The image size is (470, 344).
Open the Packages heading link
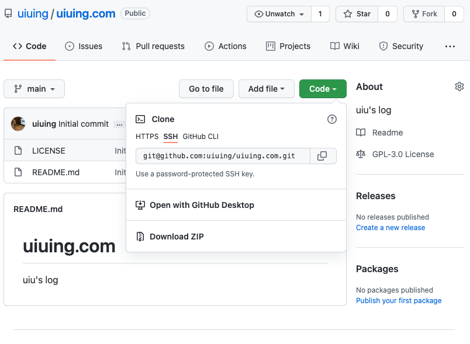(x=377, y=269)
